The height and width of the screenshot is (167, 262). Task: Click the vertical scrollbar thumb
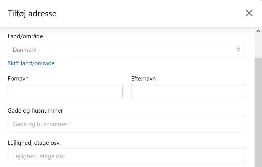[258, 112]
